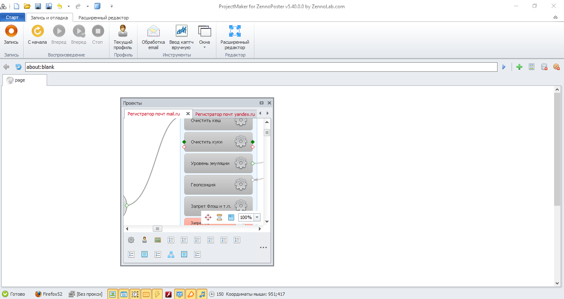Viewport: 564px width, 299px height.
Task: Maximize the Проекты panel
Action: coord(261,103)
